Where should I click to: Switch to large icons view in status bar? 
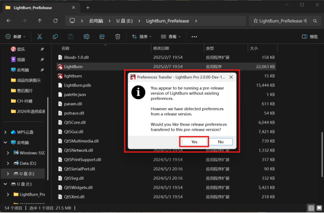(x=319, y=208)
